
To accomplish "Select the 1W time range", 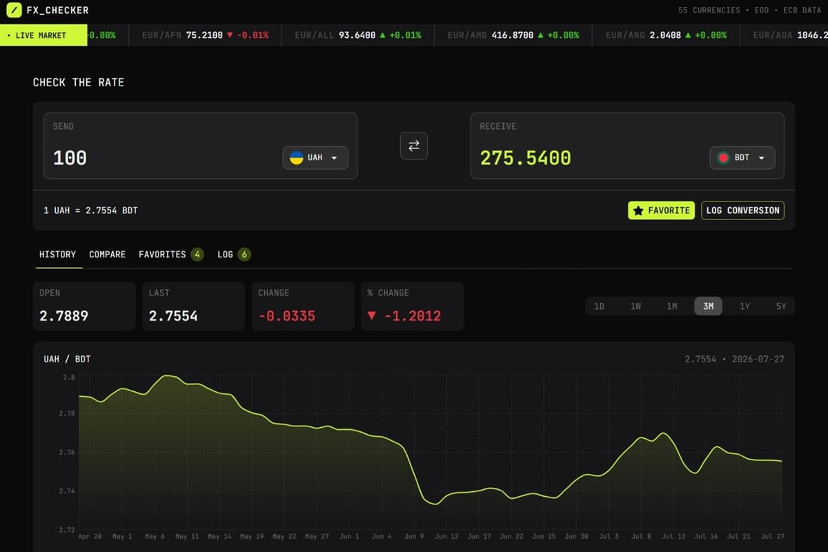I will [x=635, y=306].
